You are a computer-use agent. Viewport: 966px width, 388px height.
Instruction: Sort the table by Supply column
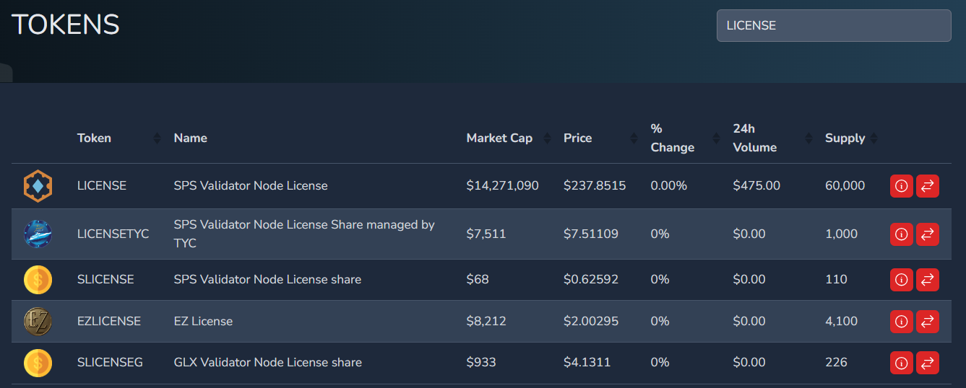point(845,138)
